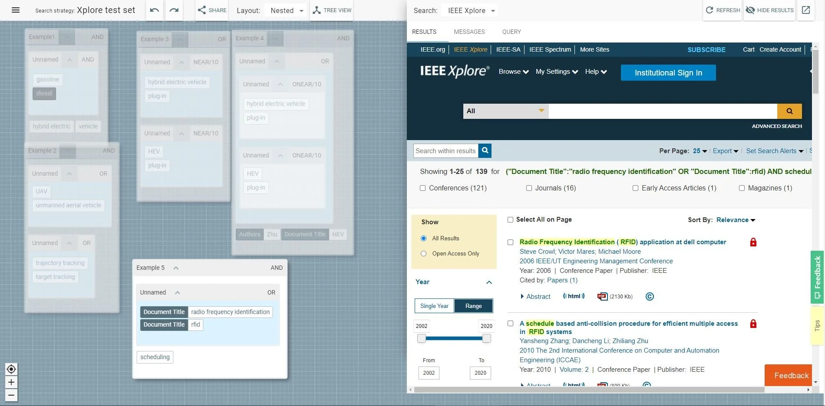The width and height of the screenshot is (825, 406).
Task: Share the search strategy
Action: (212, 10)
